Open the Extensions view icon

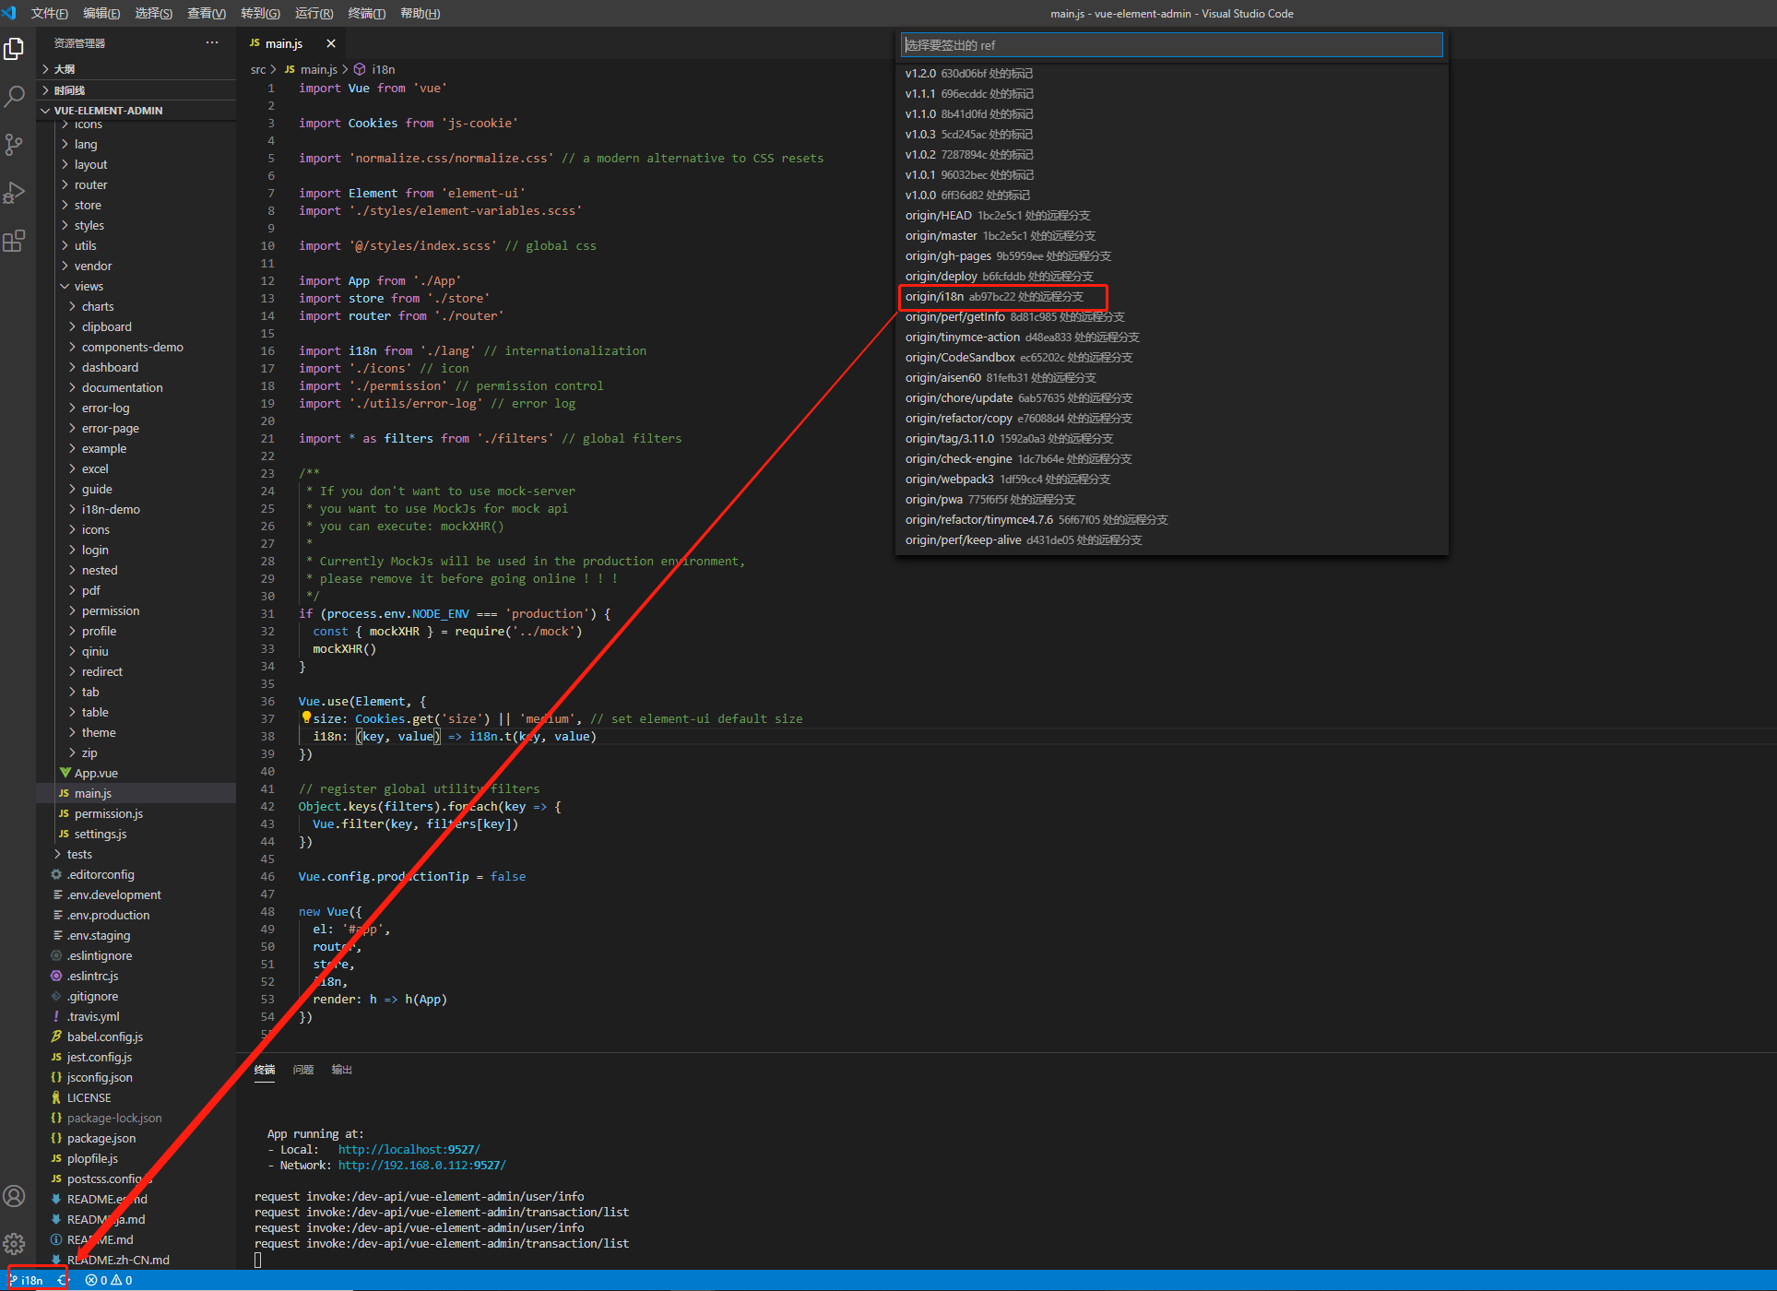point(14,242)
